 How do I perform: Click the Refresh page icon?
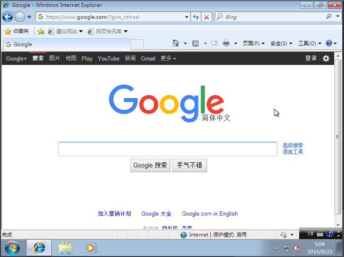[x=196, y=17]
